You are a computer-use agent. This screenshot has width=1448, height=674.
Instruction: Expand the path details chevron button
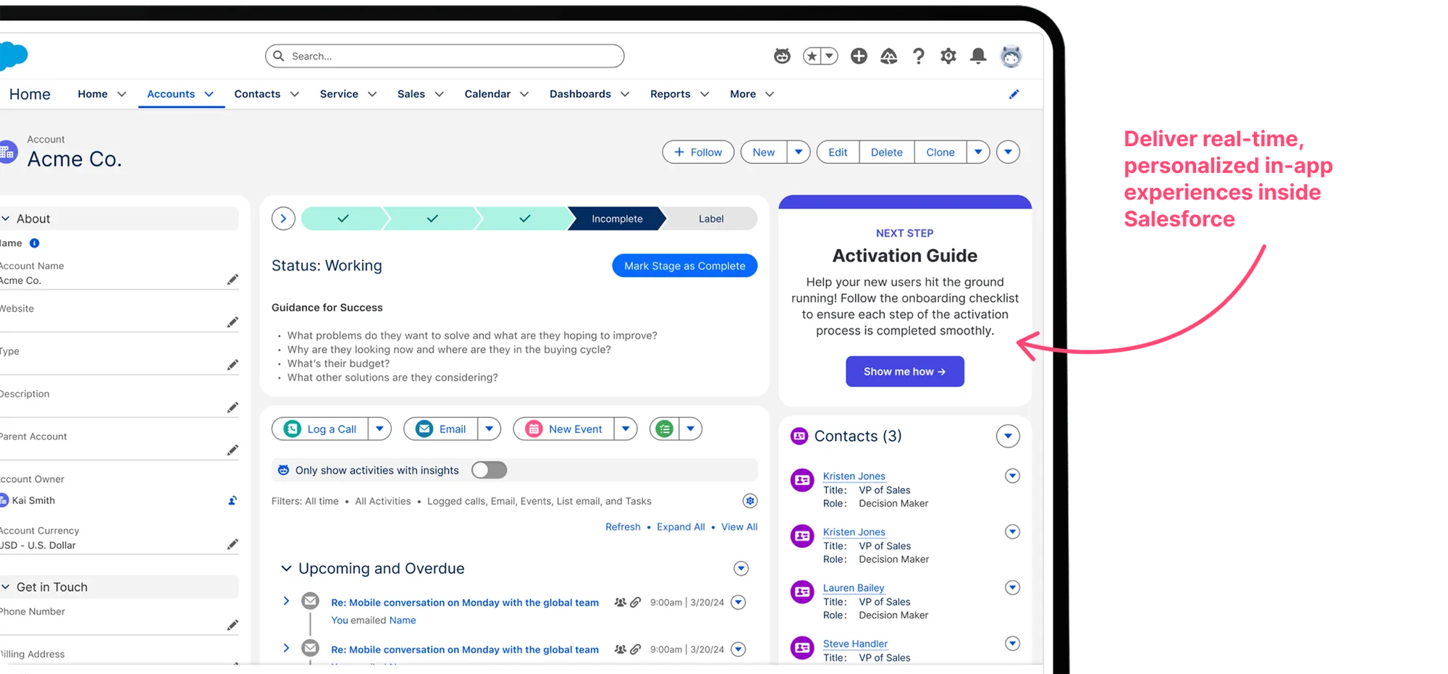pyautogui.click(x=283, y=218)
